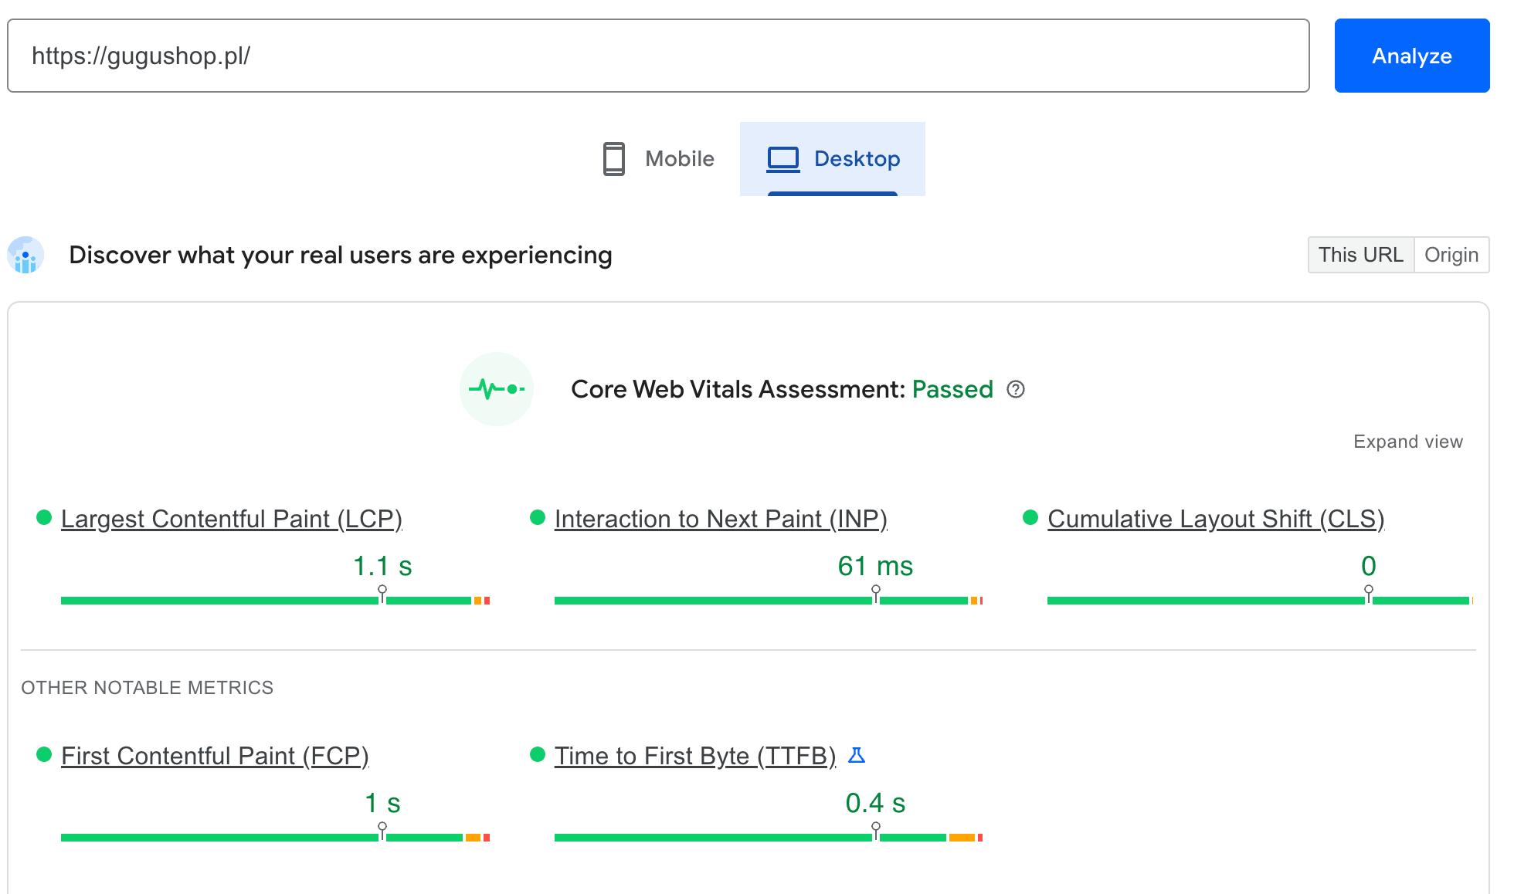
Task: Switch to the Origin data toggle
Action: pyautogui.click(x=1451, y=255)
